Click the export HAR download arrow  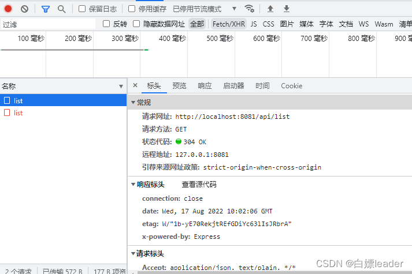click(x=287, y=9)
